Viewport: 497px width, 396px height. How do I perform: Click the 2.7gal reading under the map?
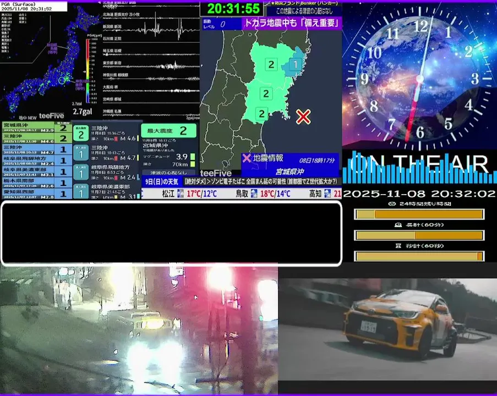click(x=83, y=112)
